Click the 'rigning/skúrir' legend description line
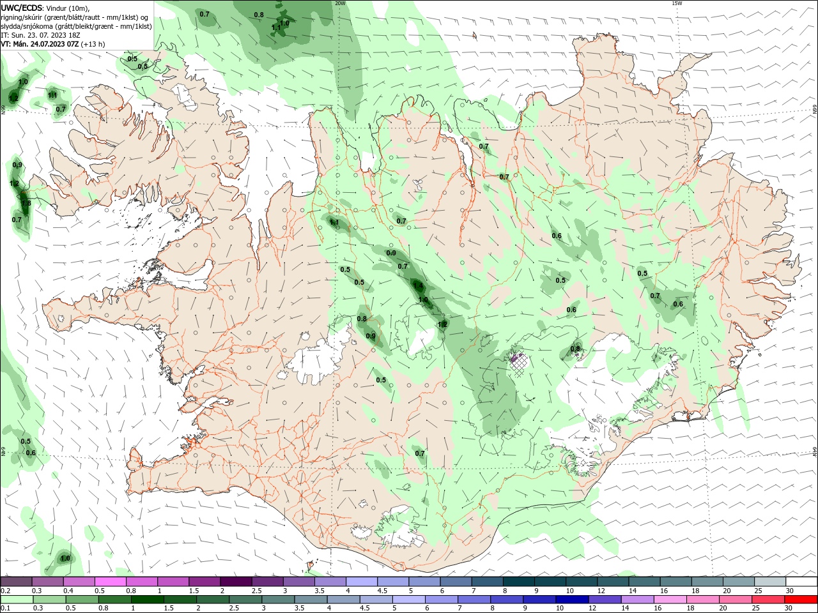 click(x=75, y=17)
